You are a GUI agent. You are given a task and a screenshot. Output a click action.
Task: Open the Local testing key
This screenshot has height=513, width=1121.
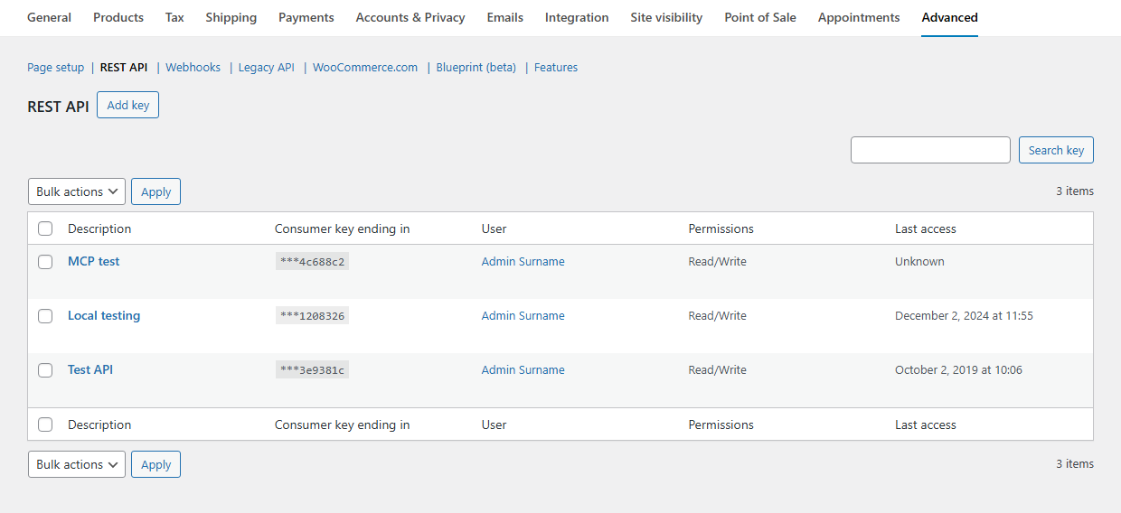pos(104,315)
